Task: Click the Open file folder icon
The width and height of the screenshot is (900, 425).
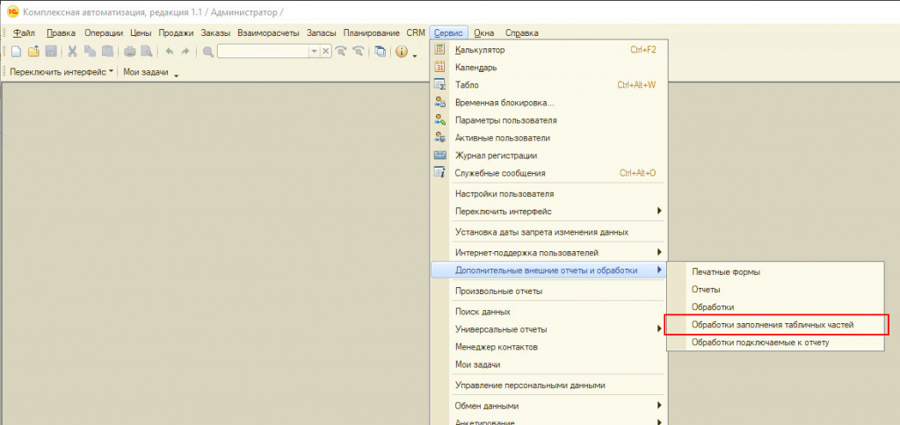Action: pos(33,52)
